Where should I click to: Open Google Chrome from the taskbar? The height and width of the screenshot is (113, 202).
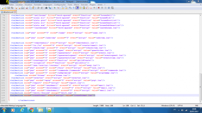(31, 110)
